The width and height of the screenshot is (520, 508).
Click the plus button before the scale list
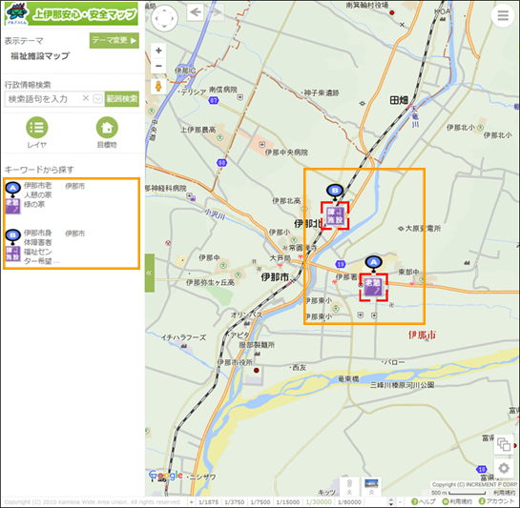pos(192,502)
